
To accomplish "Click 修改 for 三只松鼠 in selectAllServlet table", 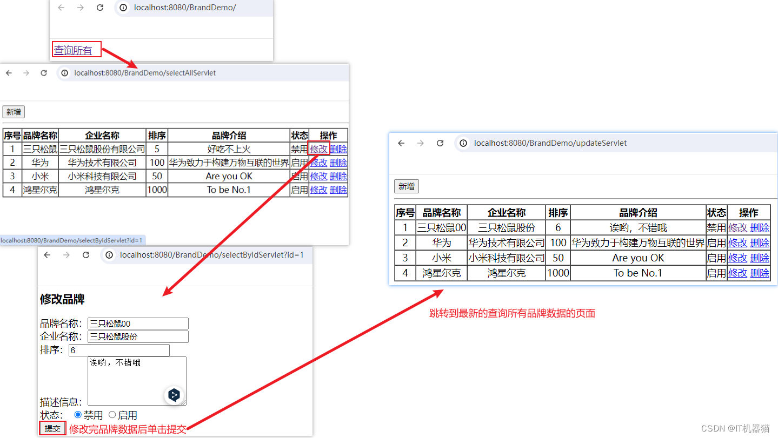I will 319,149.
